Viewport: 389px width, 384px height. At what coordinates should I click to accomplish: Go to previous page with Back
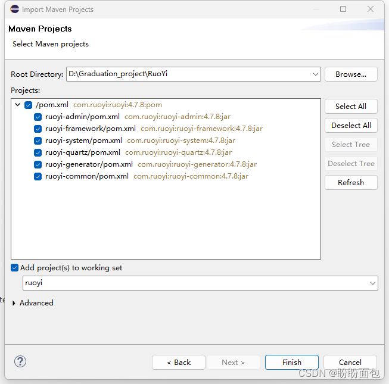179,363
